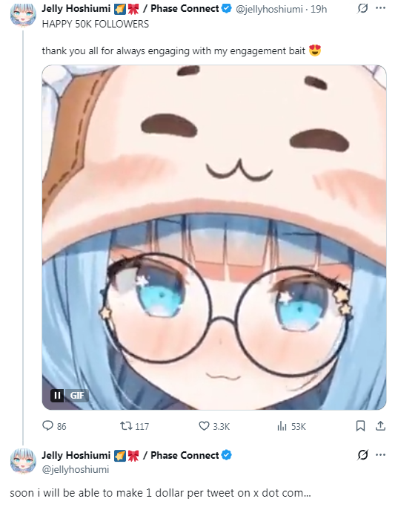Open the GIF image of the blue-haired character
The height and width of the screenshot is (510, 398).
point(214,238)
